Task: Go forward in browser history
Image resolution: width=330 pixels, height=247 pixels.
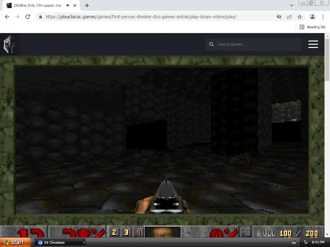Action: point(17,17)
